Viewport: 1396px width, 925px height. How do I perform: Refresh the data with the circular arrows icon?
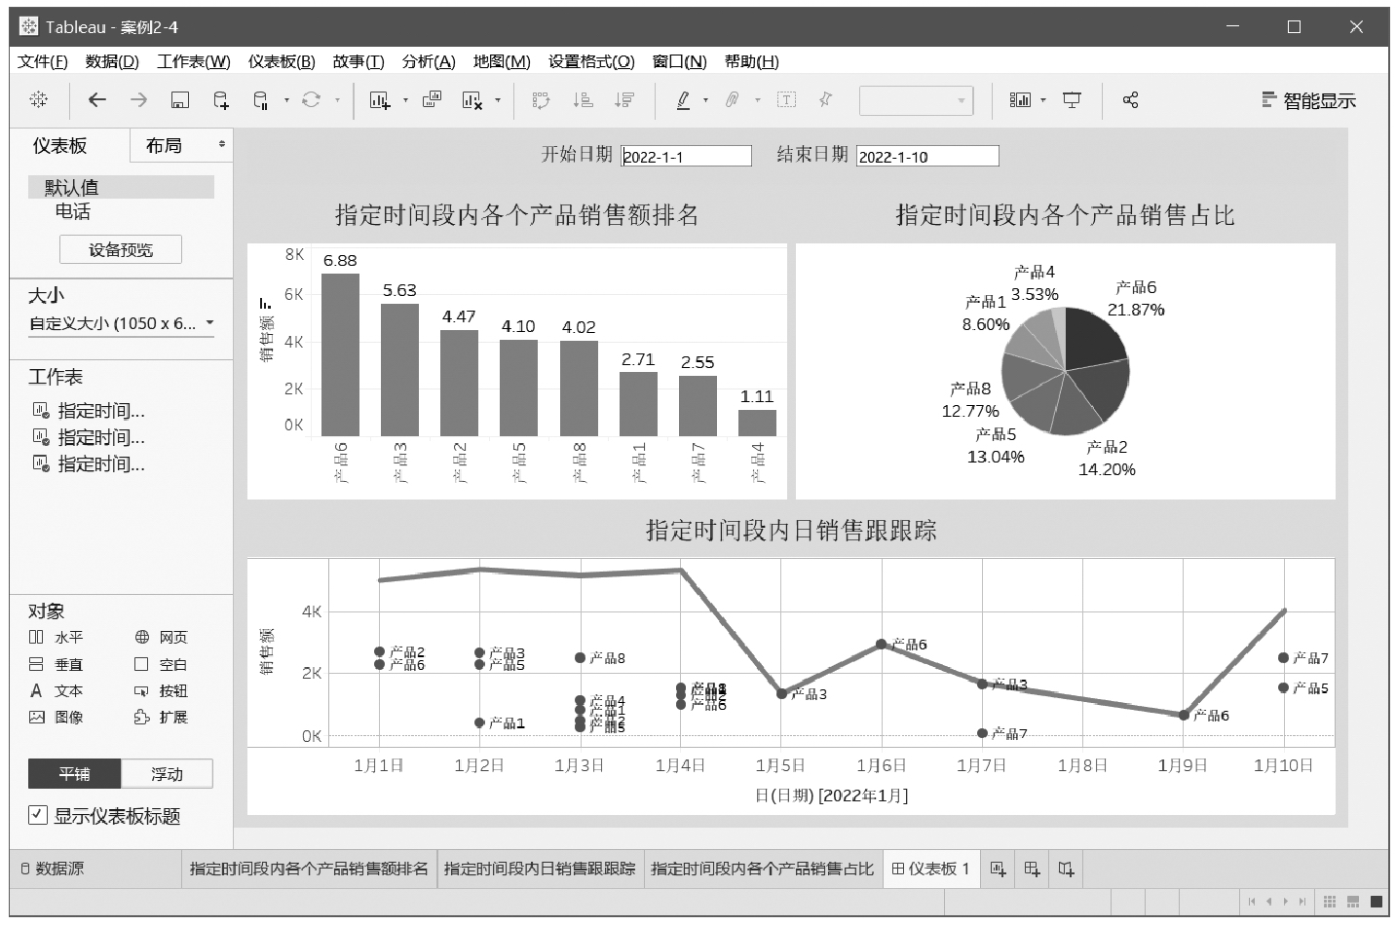coord(311,99)
